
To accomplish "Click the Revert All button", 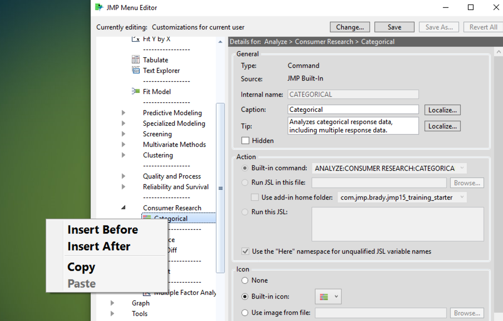I will tap(483, 27).
